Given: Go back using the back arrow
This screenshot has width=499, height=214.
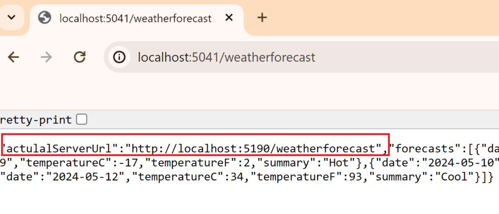Looking at the screenshot, I should point(13,58).
